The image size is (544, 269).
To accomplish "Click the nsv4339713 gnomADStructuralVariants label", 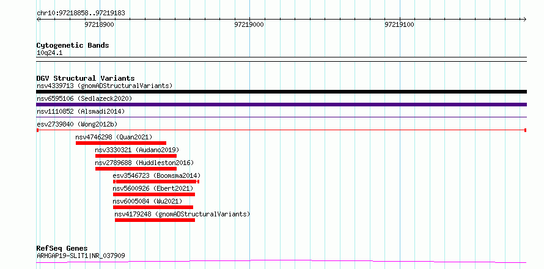I will 105,86.
